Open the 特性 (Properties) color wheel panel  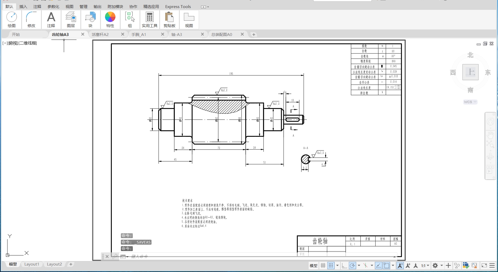(110, 19)
